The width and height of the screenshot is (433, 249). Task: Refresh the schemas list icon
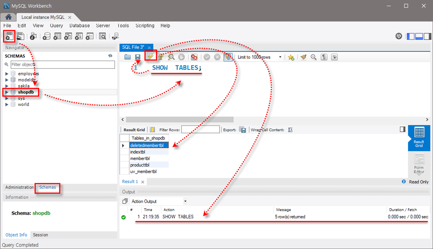(110, 56)
